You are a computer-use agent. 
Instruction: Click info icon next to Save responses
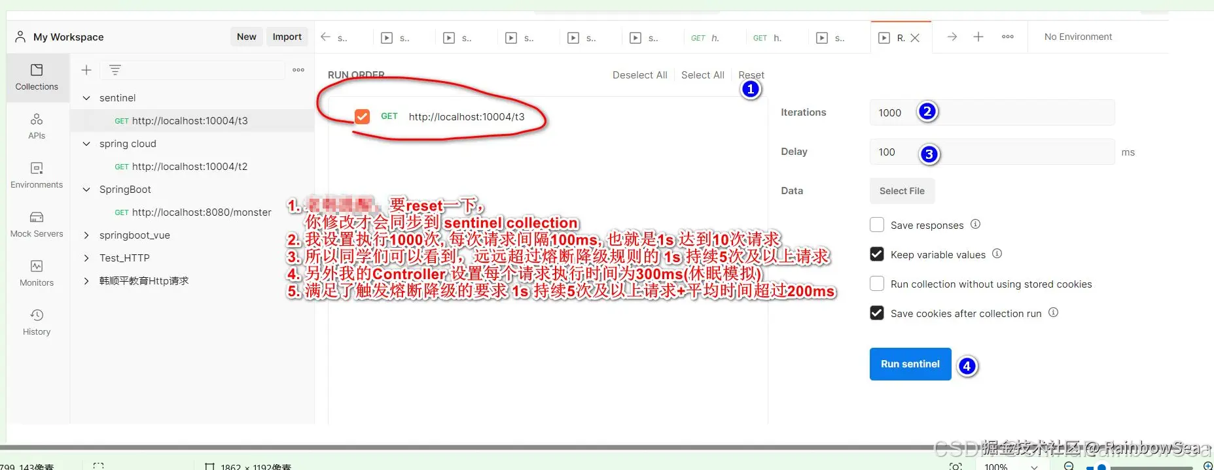click(975, 224)
